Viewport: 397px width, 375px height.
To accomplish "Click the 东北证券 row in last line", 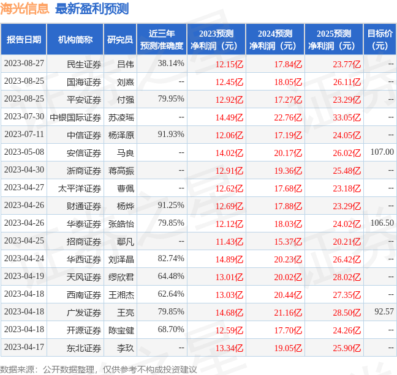I will [83, 347].
